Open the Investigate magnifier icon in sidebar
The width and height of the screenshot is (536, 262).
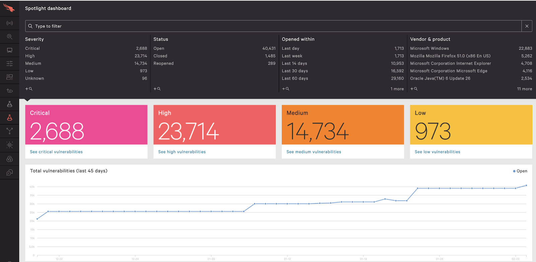click(9, 37)
